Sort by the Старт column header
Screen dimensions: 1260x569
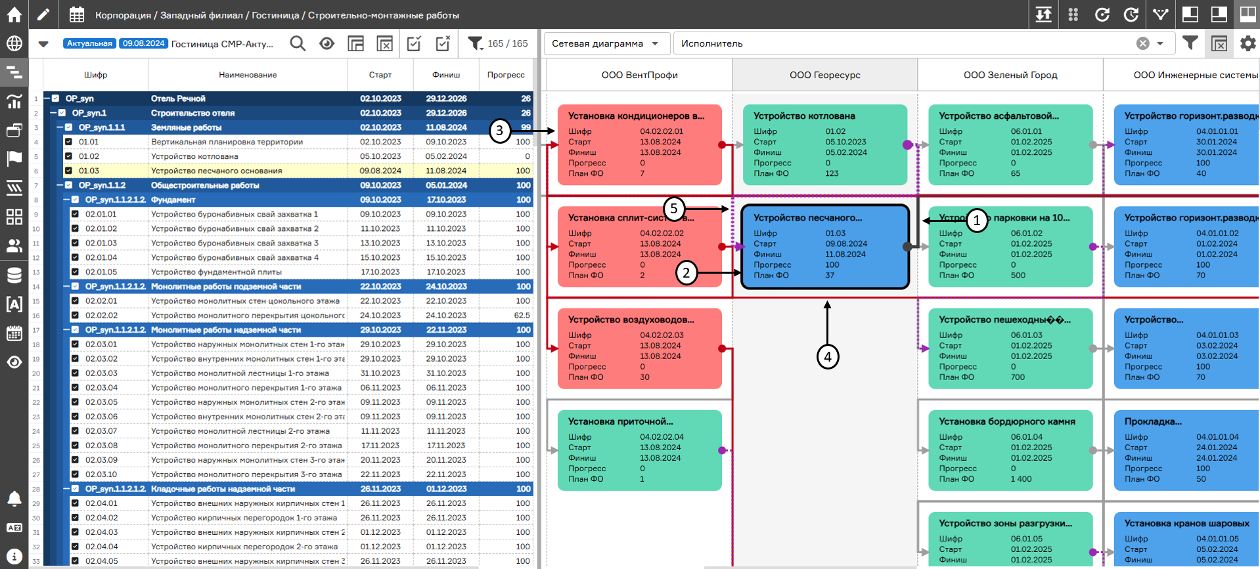tap(380, 75)
